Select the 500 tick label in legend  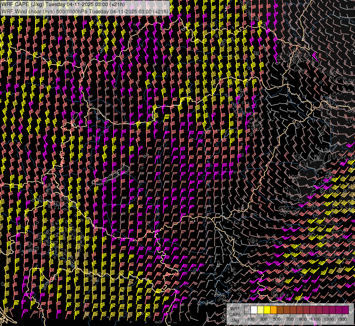(277, 319)
